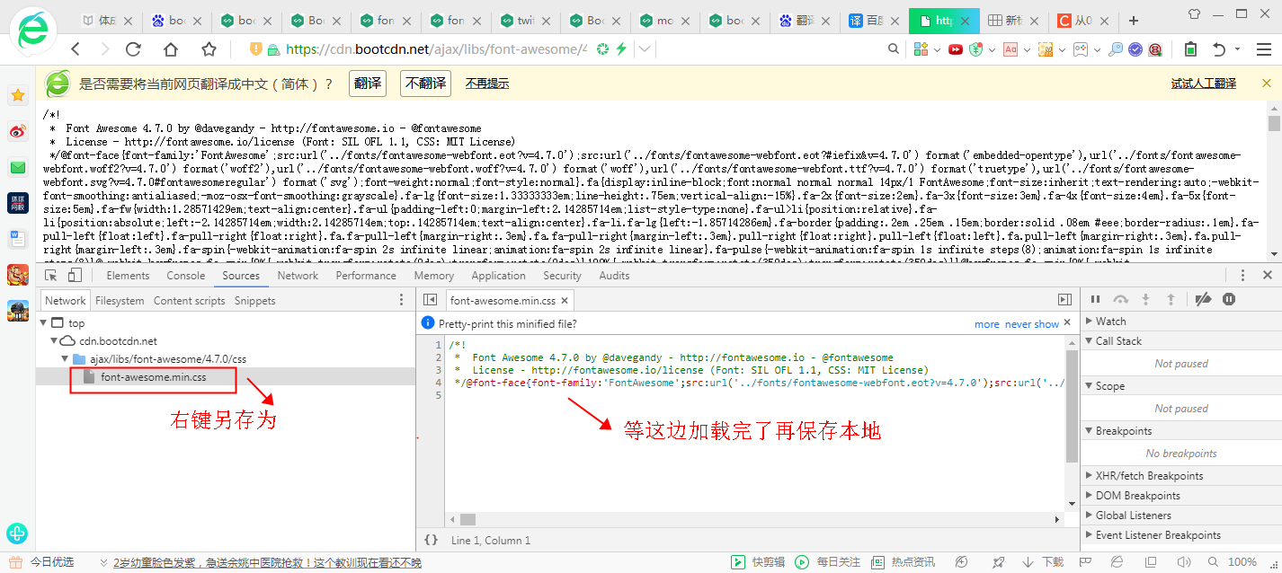Open the game controller extension icon
This screenshot has height=573, width=1282.
[x=1079, y=49]
